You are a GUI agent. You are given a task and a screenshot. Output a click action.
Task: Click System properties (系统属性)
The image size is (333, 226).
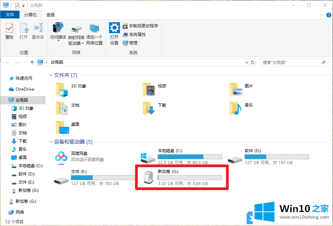coord(134,35)
